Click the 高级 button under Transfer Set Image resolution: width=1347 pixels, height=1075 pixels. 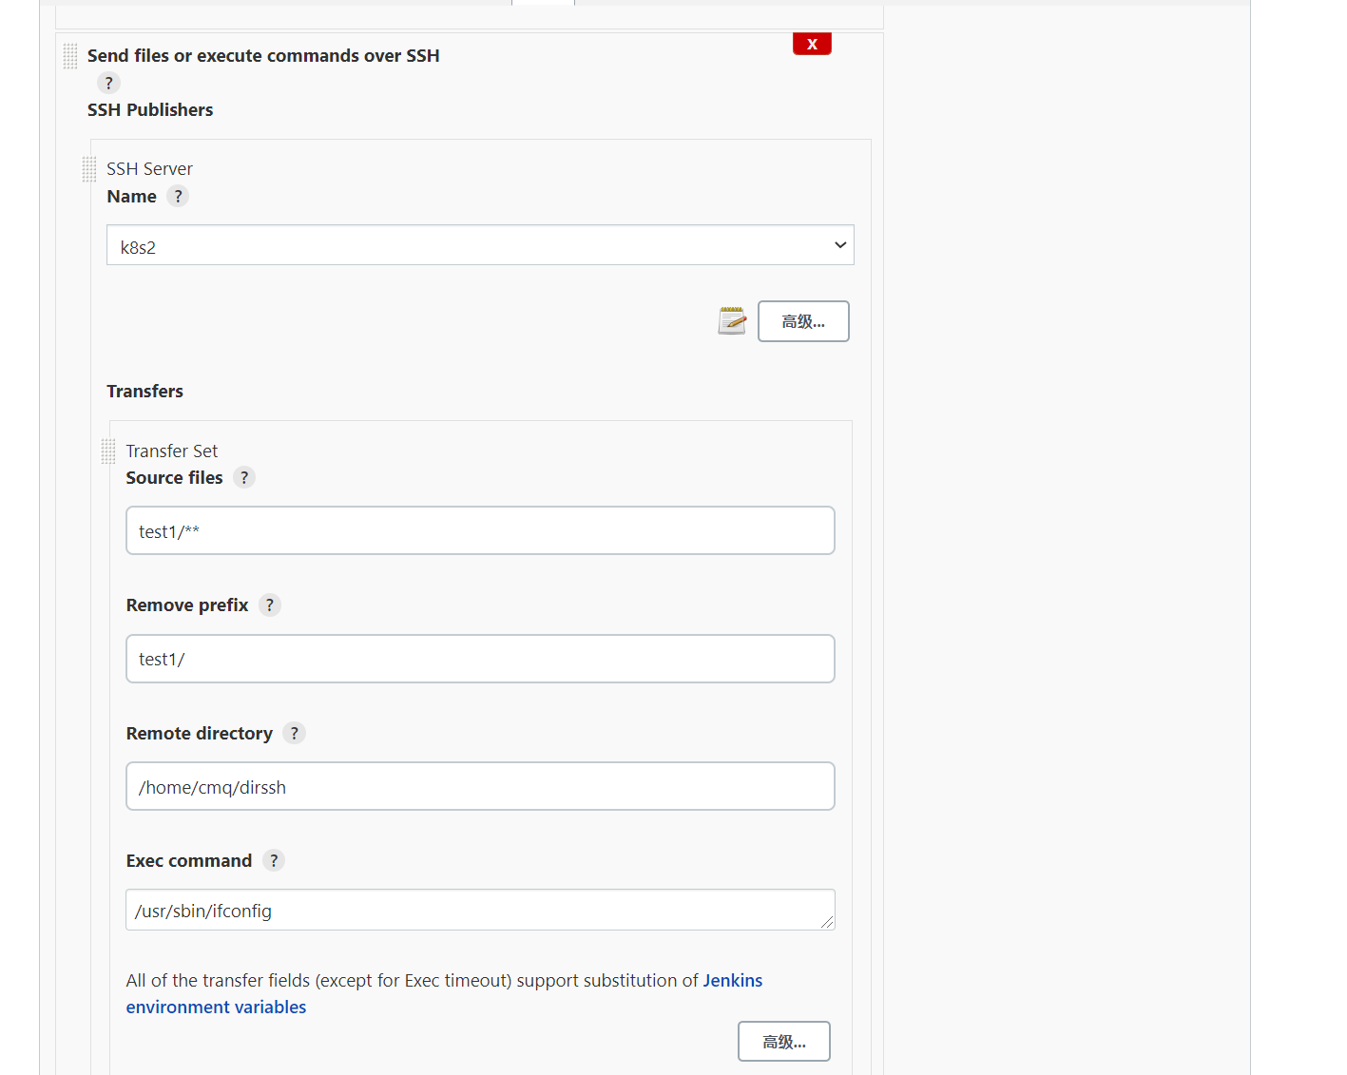(783, 1041)
